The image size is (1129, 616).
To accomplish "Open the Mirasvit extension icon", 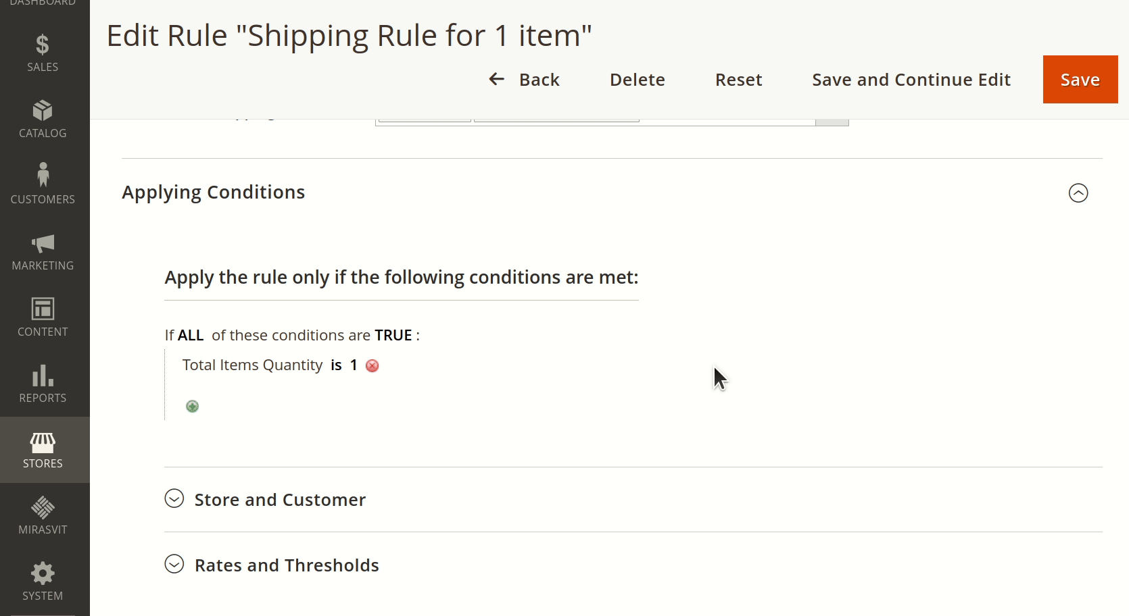I will click(x=43, y=507).
